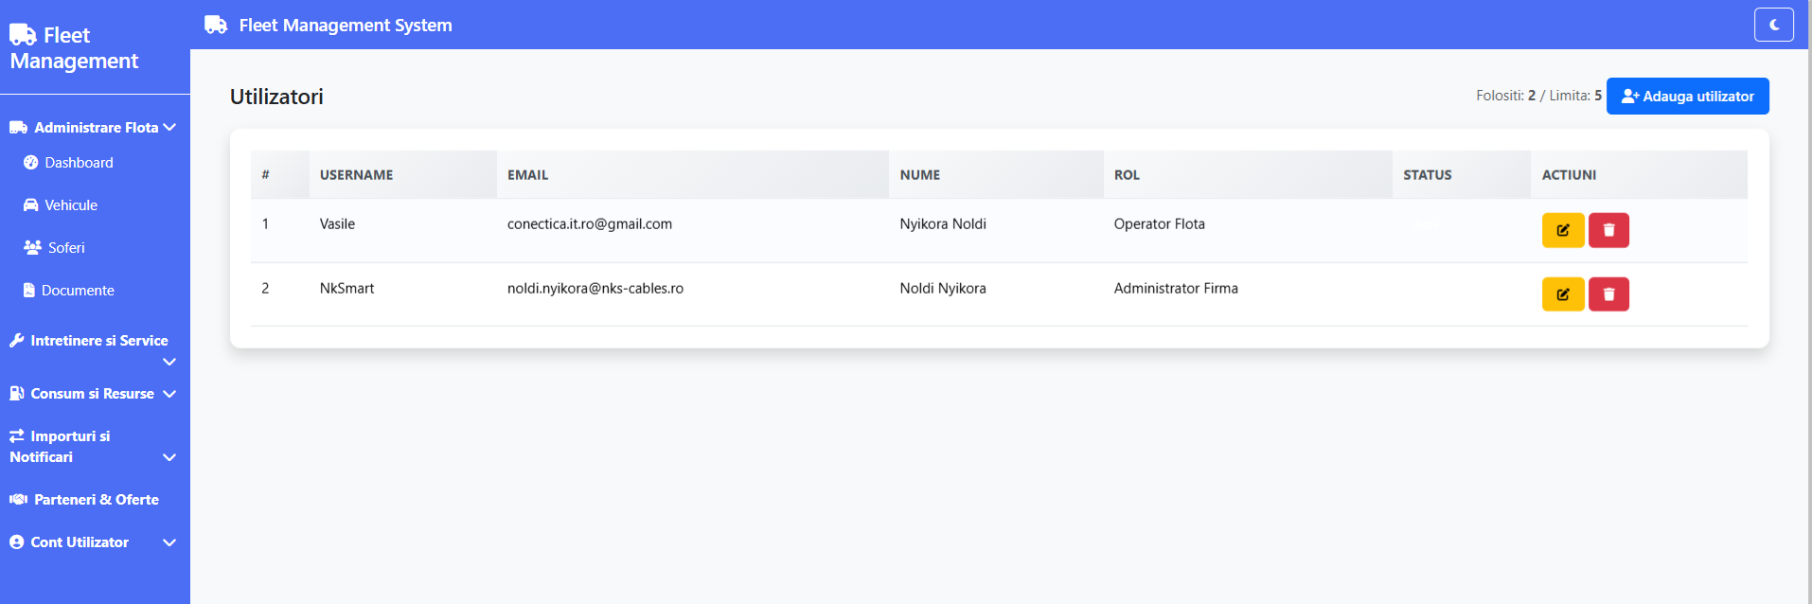Click the megaphone icon next to Parteneri & Oferte

(18, 499)
